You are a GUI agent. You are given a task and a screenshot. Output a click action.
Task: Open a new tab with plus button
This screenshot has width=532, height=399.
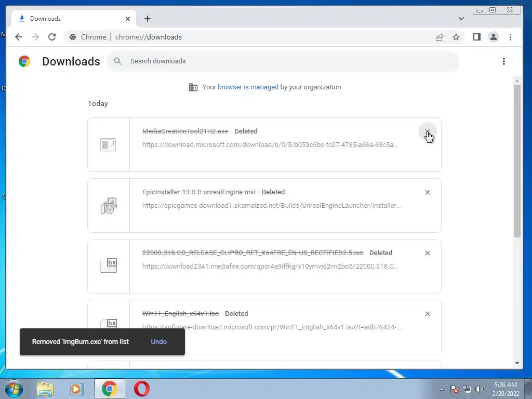[x=147, y=19]
